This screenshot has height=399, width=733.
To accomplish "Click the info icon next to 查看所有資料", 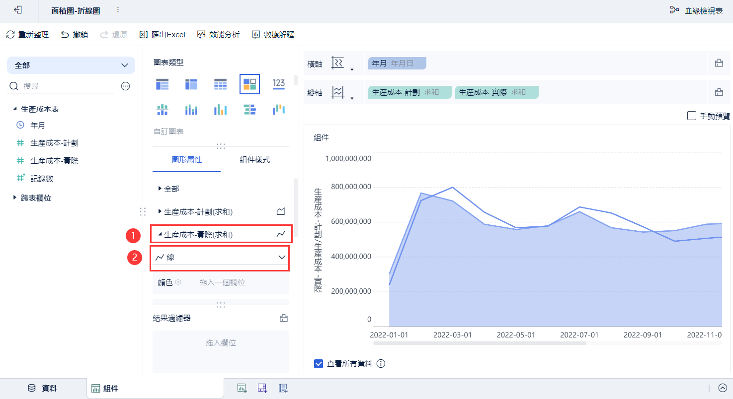I will tap(381, 364).
